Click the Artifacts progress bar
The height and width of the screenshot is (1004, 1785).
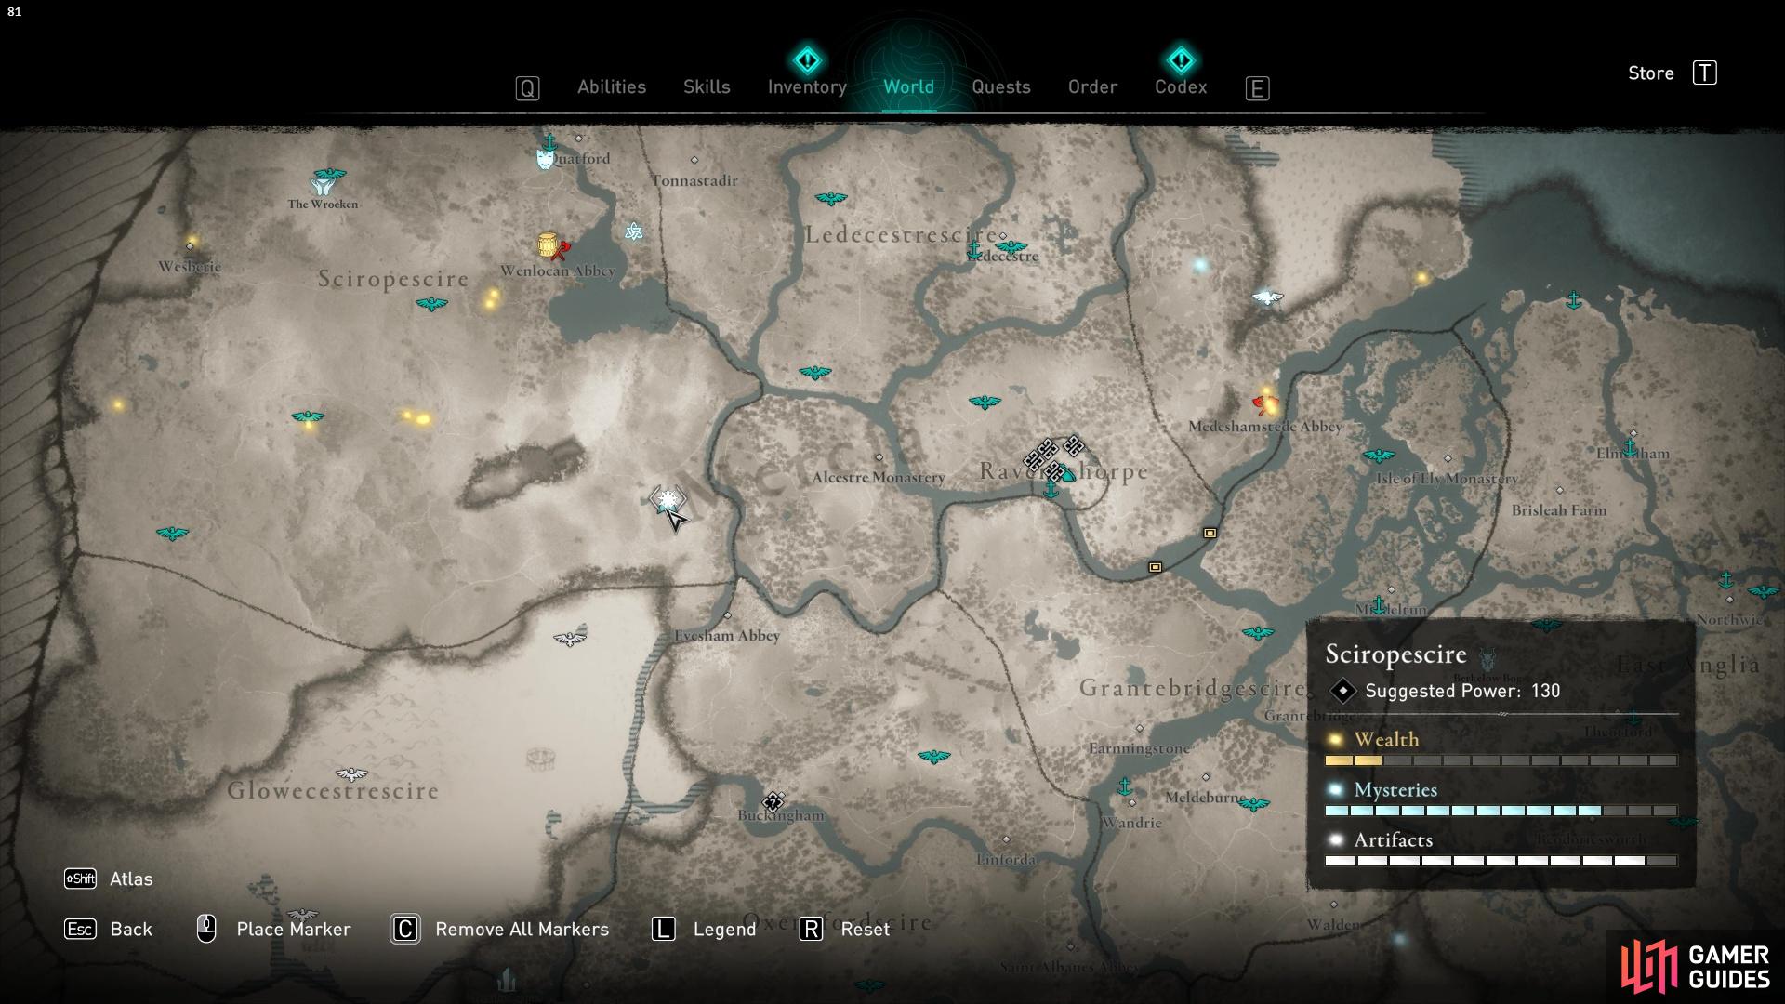[1501, 861]
